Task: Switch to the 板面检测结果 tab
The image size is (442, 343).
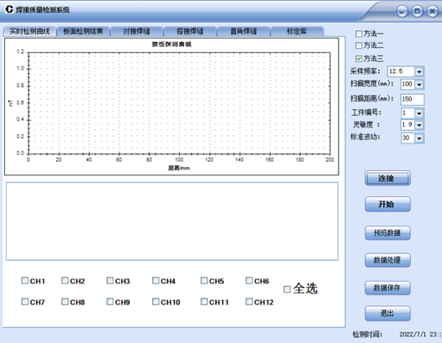Action: (83, 31)
